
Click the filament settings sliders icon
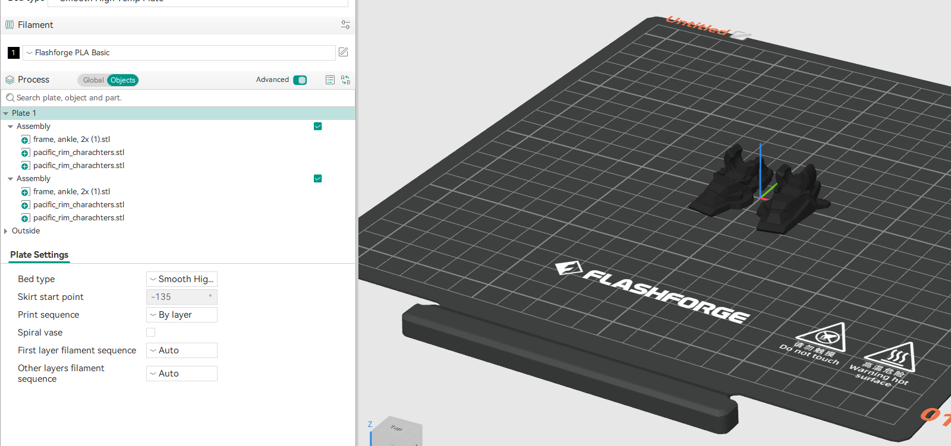coord(345,24)
